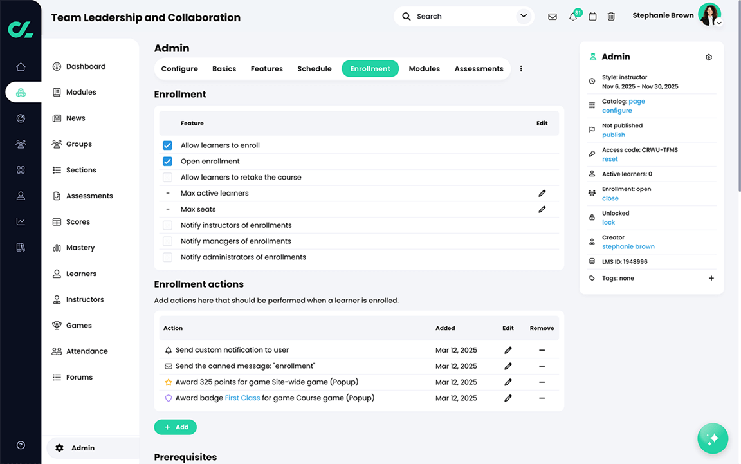Viewport: 741px width, 464px height.
Task: Click the analytics chart icon in the dark sidebar
Action: pos(20,221)
